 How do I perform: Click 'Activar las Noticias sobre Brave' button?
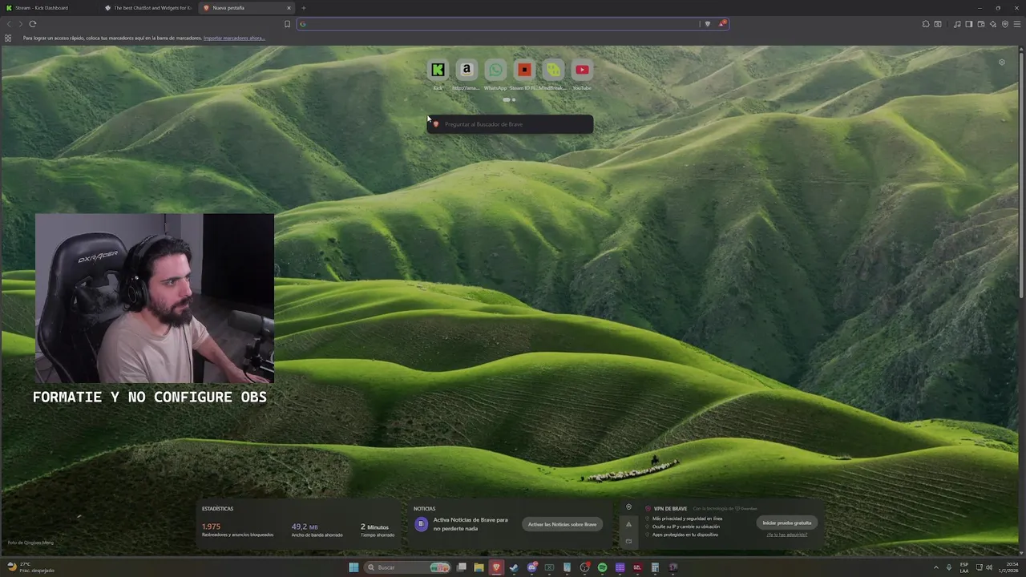tap(562, 524)
